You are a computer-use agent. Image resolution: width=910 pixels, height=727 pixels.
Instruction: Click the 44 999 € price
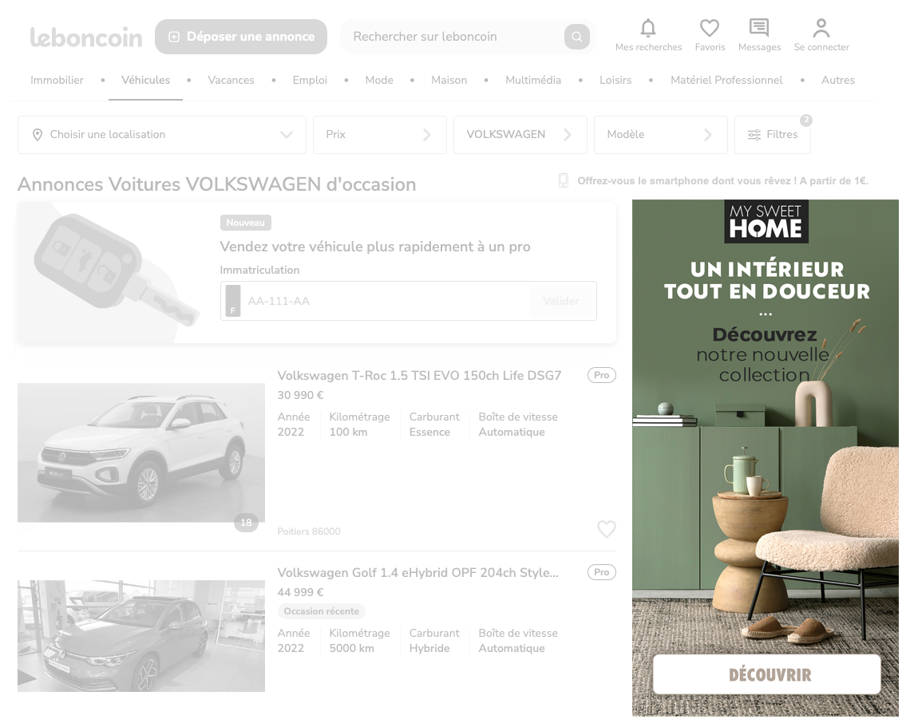click(x=301, y=592)
